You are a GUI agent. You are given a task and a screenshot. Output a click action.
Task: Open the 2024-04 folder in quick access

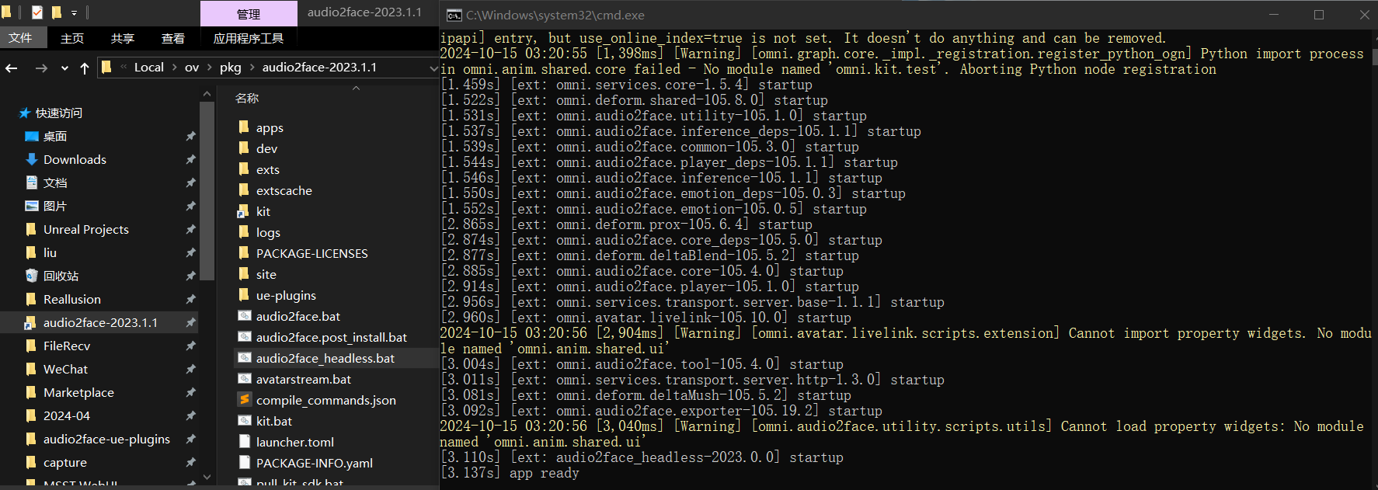tap(67, 415)
